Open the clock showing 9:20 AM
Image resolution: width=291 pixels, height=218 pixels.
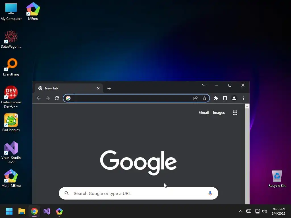[x=278, y=211]
